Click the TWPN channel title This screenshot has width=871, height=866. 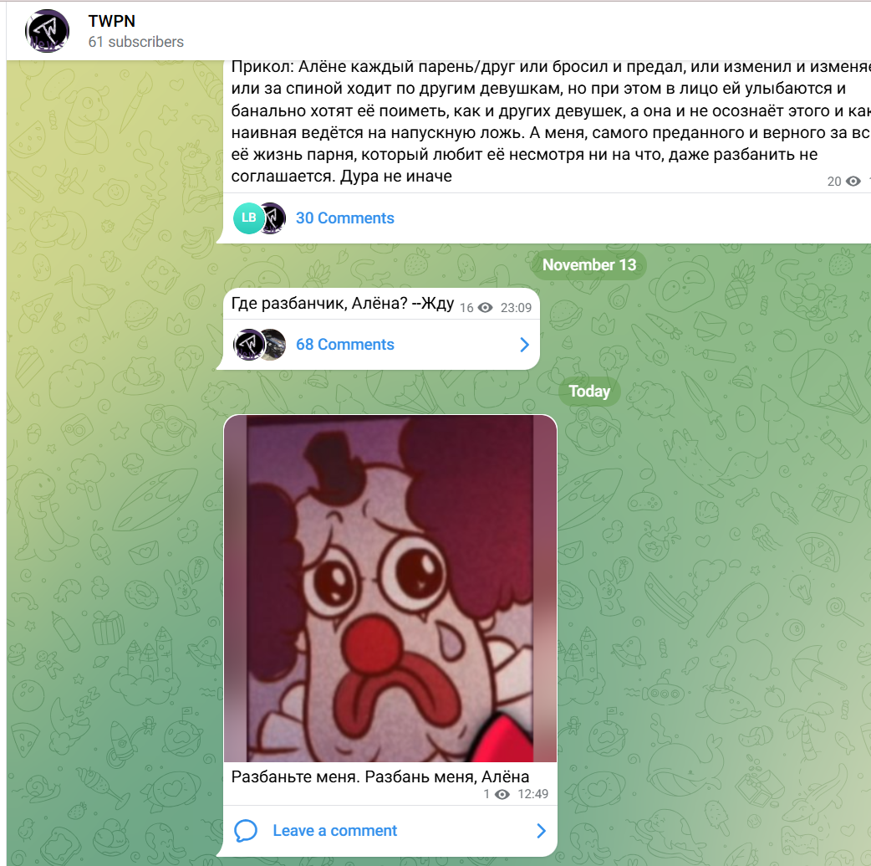point(112,21)
